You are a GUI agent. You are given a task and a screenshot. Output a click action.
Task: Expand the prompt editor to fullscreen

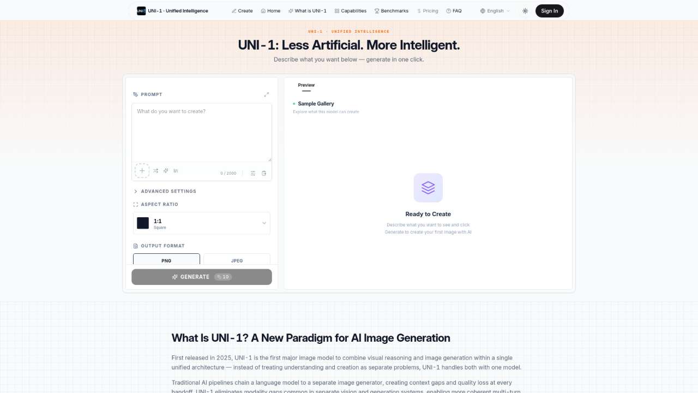(266, 94)
